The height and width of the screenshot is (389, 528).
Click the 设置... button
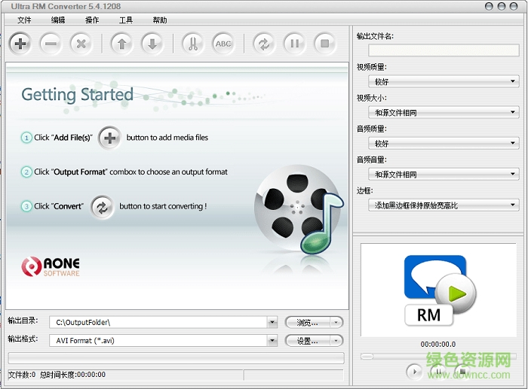pyautogui.click(x=314, y=341)
